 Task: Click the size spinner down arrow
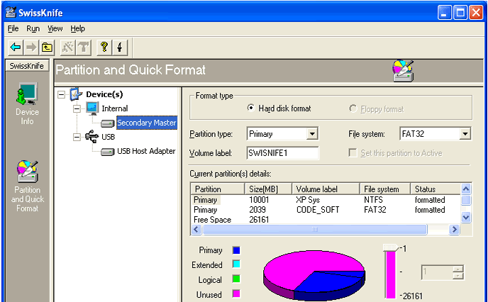click(x=457, y=276)
